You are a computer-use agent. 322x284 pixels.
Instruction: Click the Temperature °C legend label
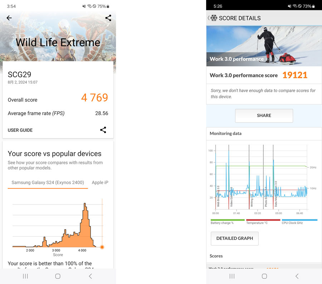coord(257,223)
